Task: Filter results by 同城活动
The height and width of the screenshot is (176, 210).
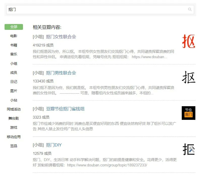Action: 14,109
